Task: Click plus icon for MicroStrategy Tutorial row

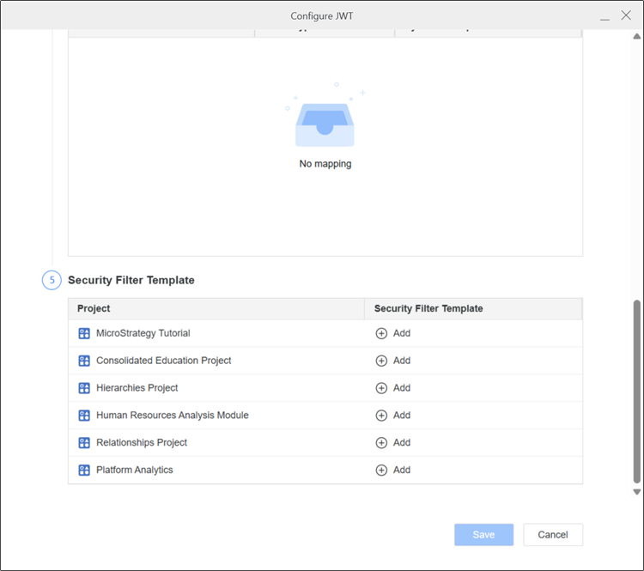Action: point(382,333)
